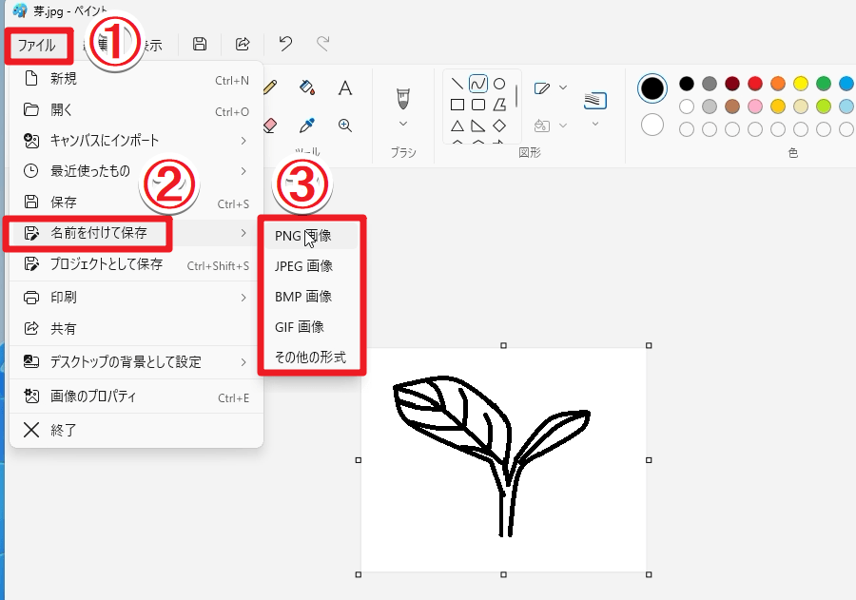The height and width of the screenshot is (600, 856).
Task: Click the 表示 menu
Action: click(152, 45)
